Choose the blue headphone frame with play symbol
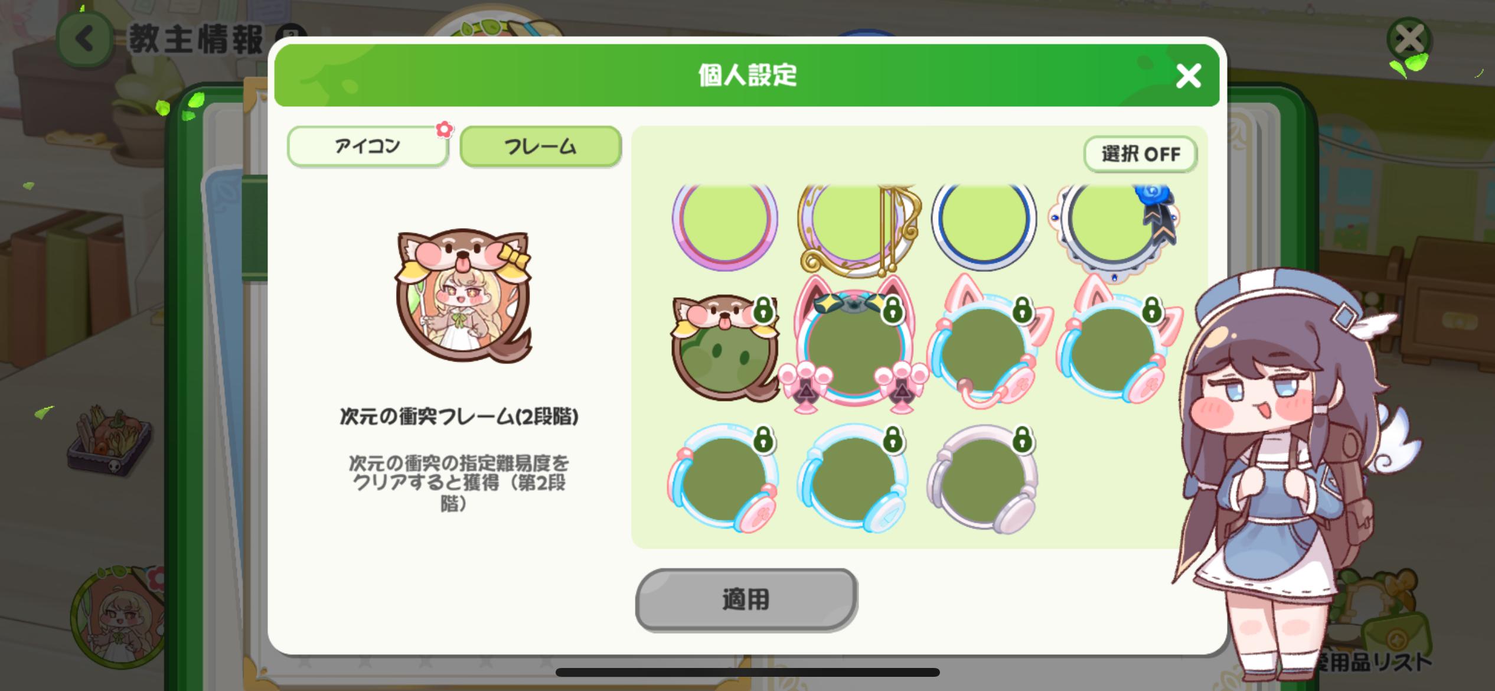This screenshot has height=691, width=1495. click(x=853, y=478)
